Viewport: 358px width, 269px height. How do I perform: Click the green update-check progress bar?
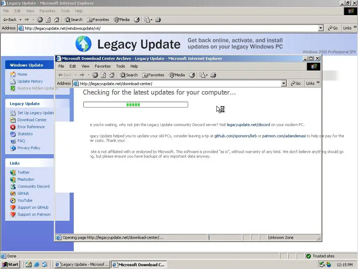(136, 104)
